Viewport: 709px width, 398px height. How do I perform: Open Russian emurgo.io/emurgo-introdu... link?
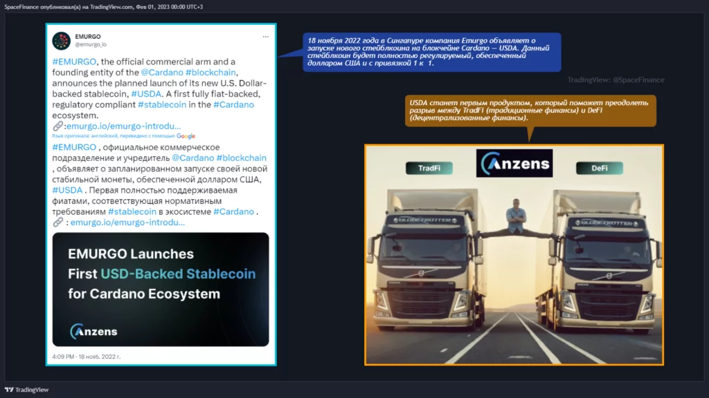pos(127,222)
